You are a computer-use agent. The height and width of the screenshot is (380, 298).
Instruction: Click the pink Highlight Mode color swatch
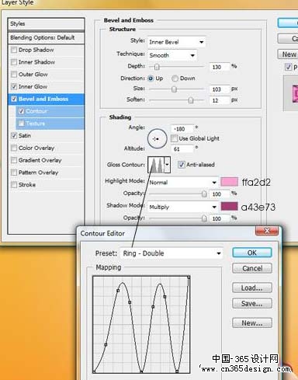tap(229, 182)
